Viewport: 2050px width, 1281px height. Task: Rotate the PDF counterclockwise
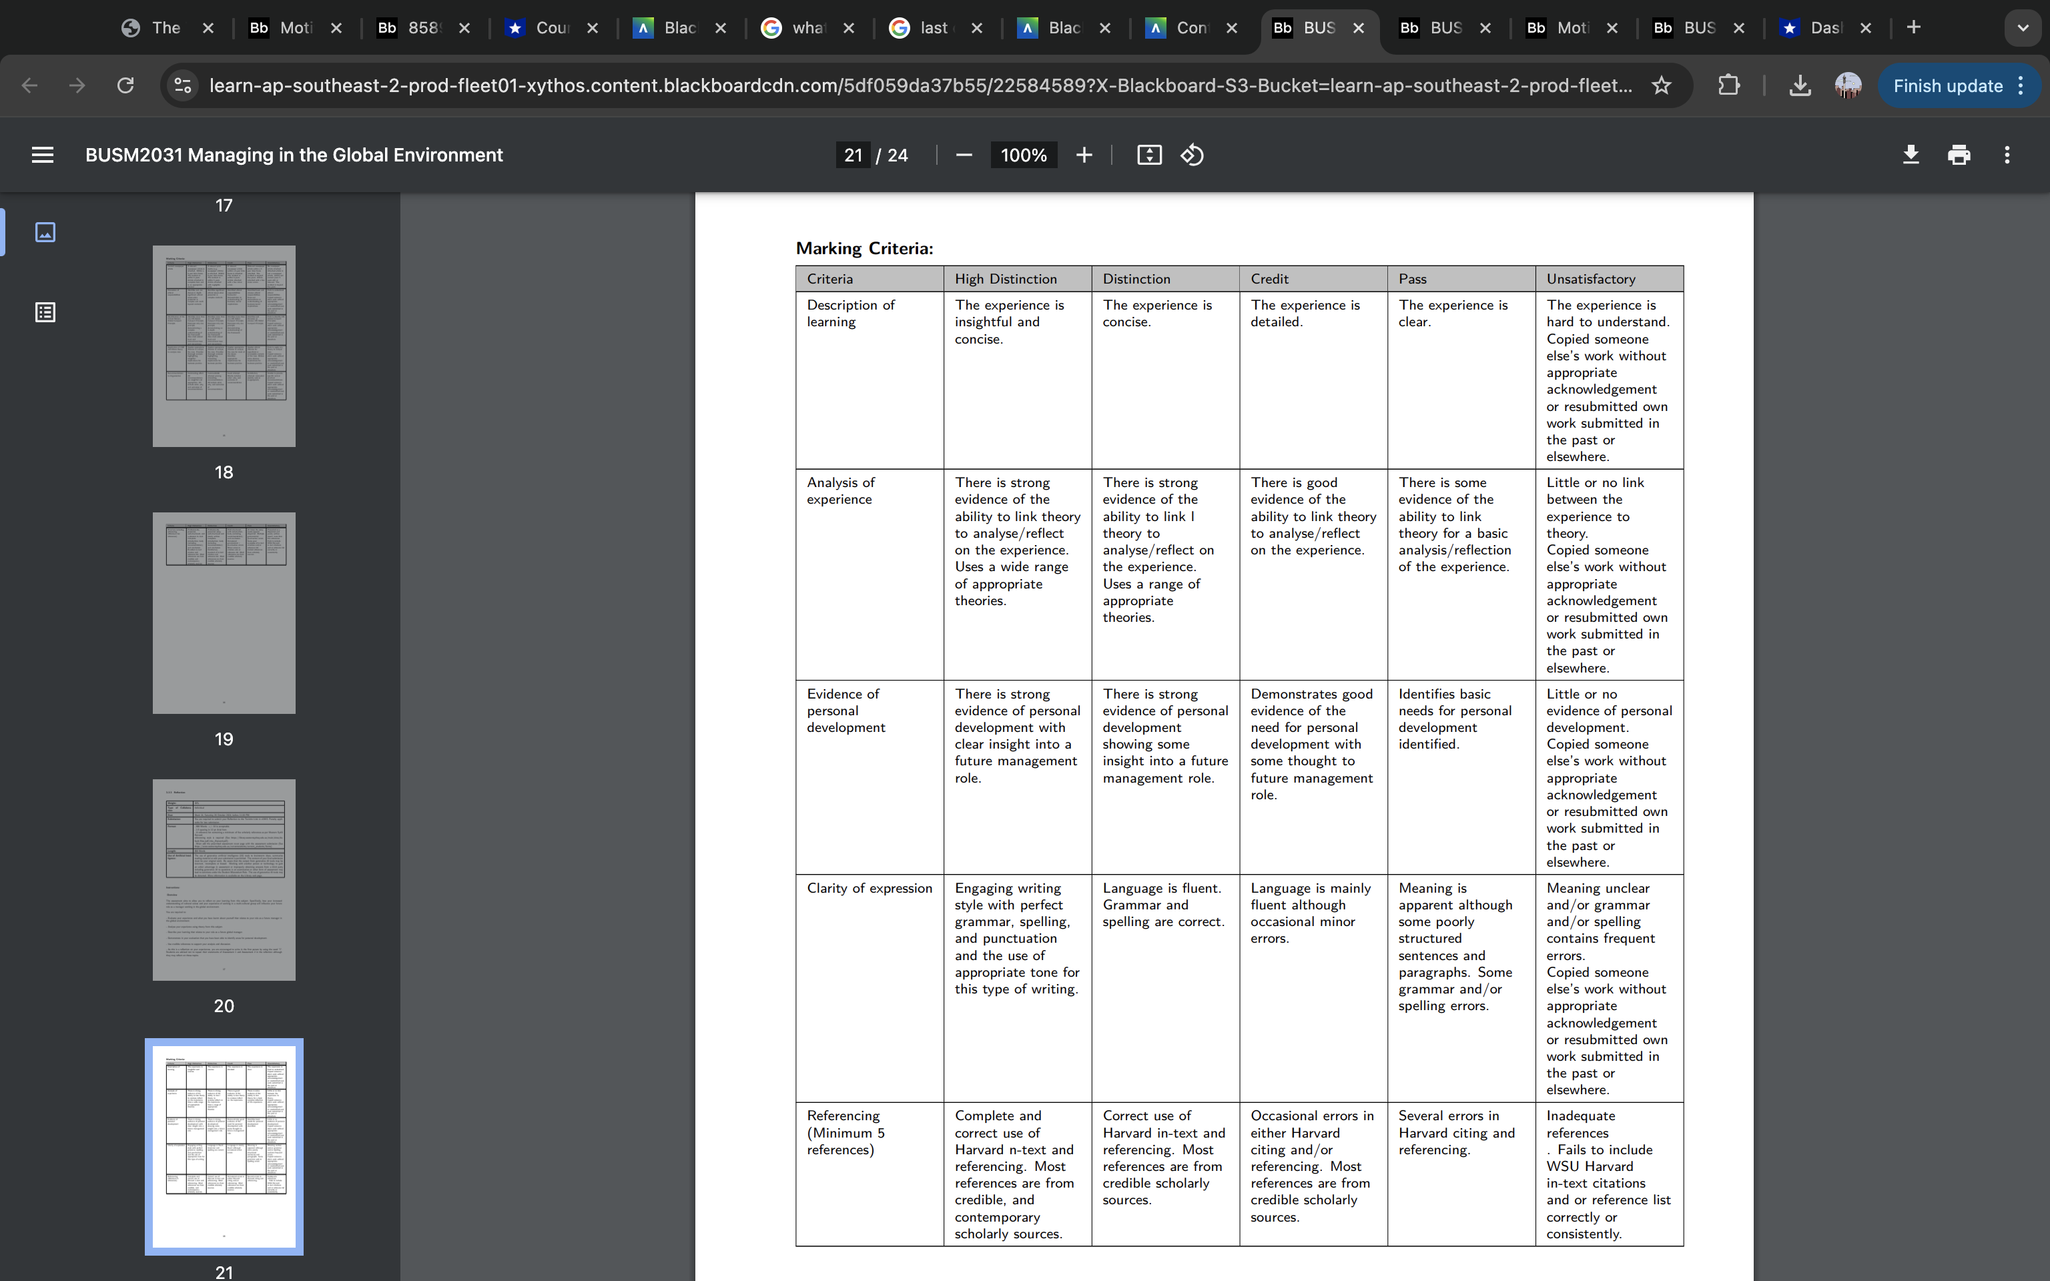1192,154
